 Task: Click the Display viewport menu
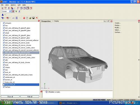(57, 21)
